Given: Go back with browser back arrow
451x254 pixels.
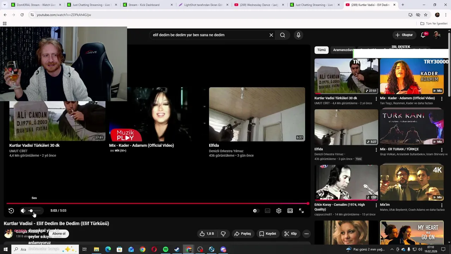Looking at the screenshot, I should click(5, 15).
